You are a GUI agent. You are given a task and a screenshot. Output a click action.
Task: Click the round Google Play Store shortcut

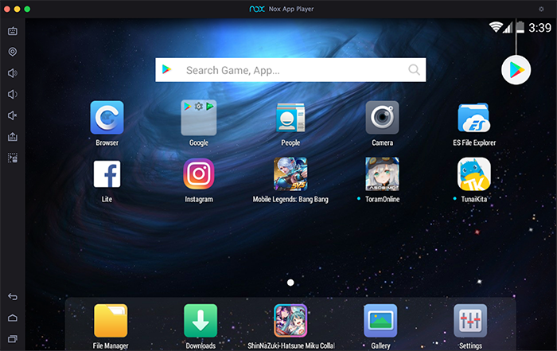pyautogui.click(x=516, y=70)
